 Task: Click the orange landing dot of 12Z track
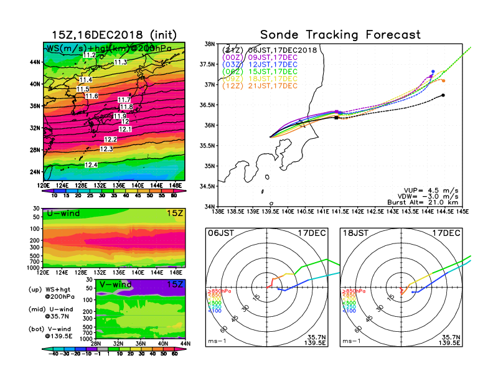pyautogui.click(x=443, y=81)
